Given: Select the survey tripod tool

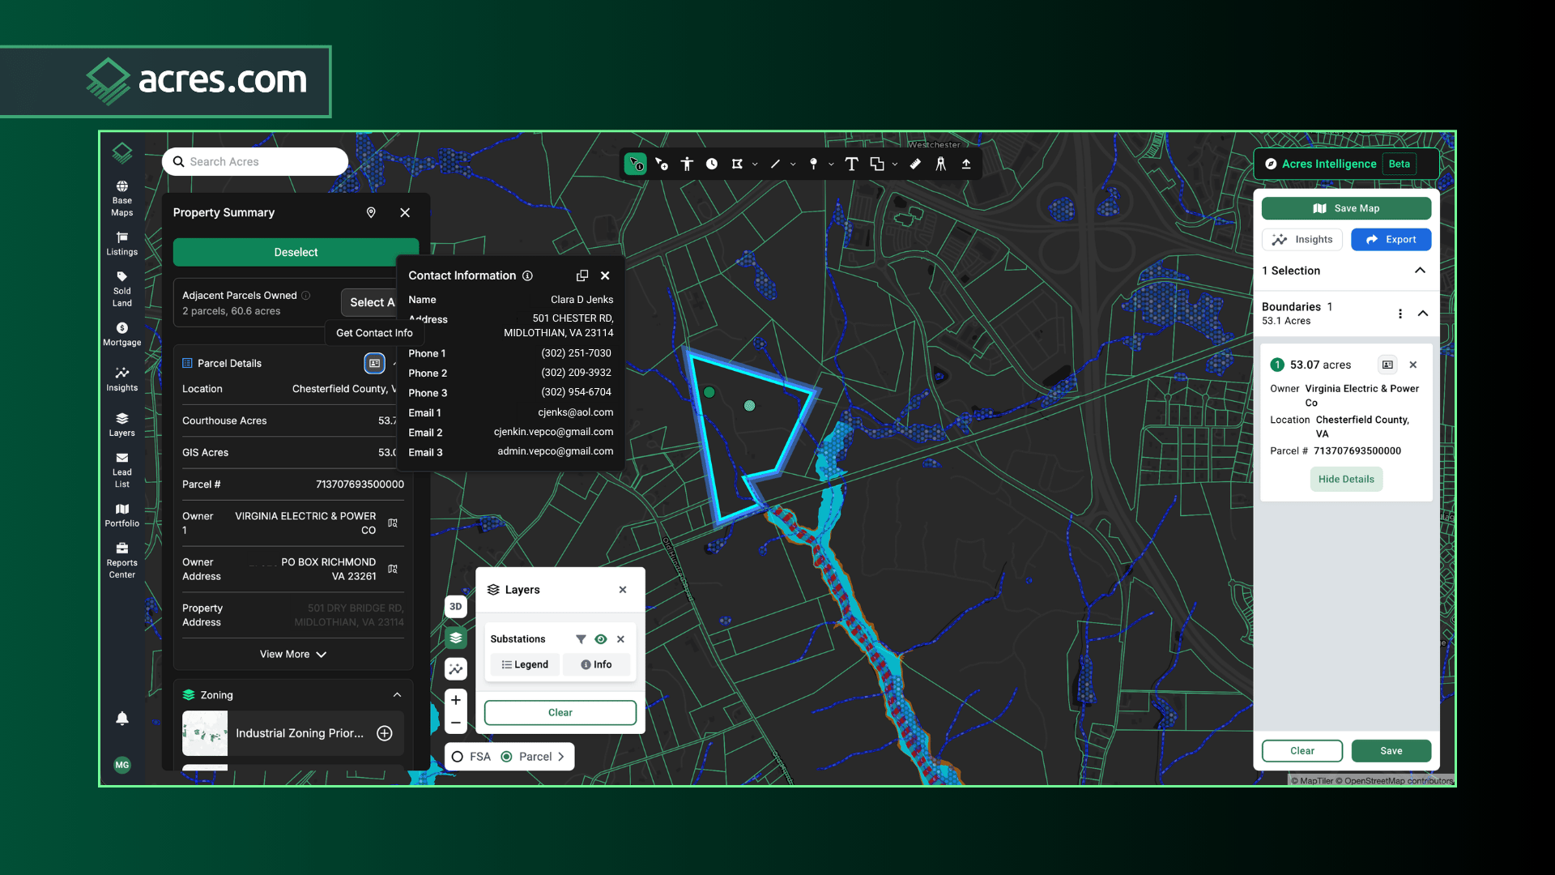Looking at the screenshot, I should point(940,164).
